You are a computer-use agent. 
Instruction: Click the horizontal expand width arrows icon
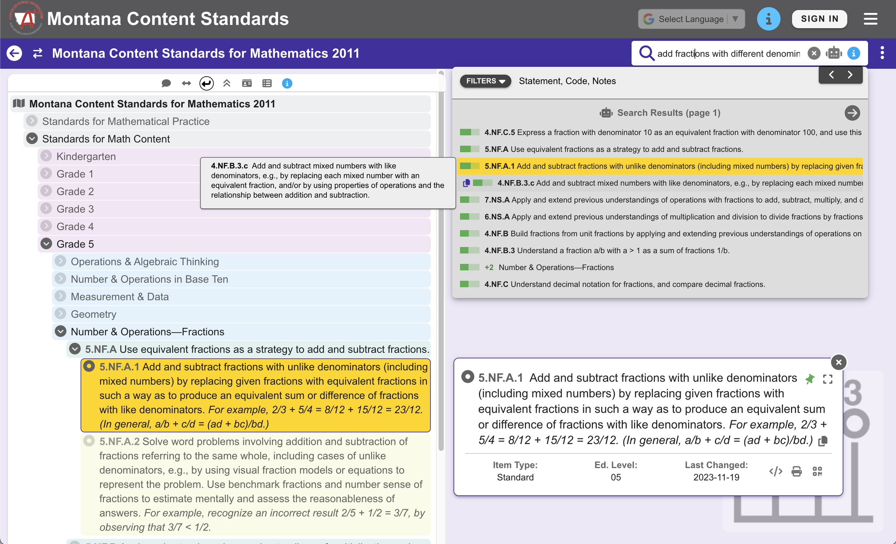tap(186, 83)
